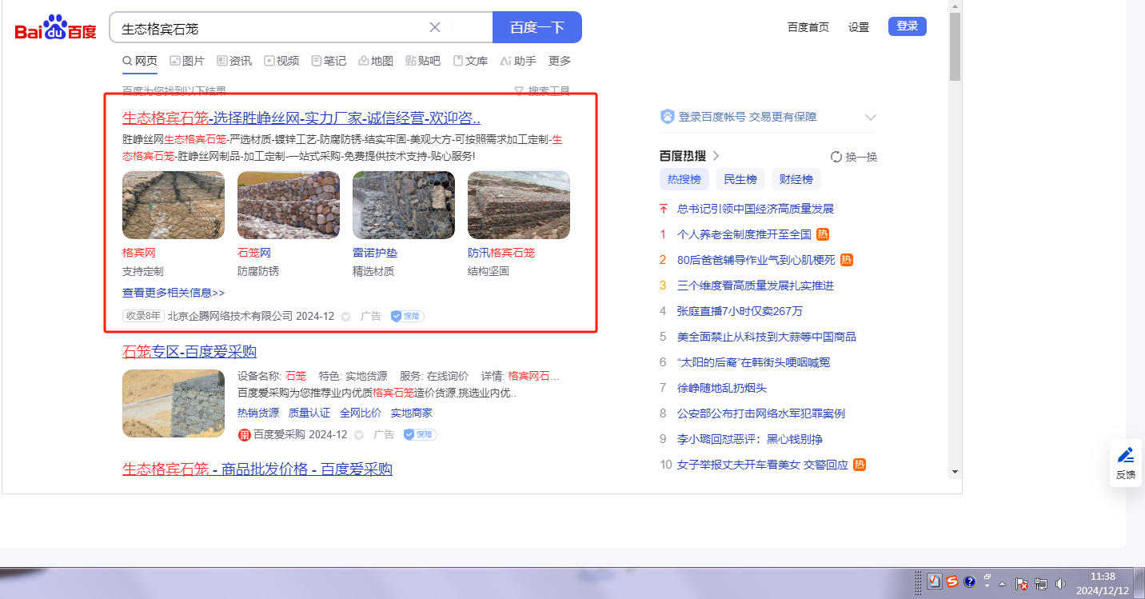Expand the 百度热搜 arrow
1145x599 pixels.
716,156
